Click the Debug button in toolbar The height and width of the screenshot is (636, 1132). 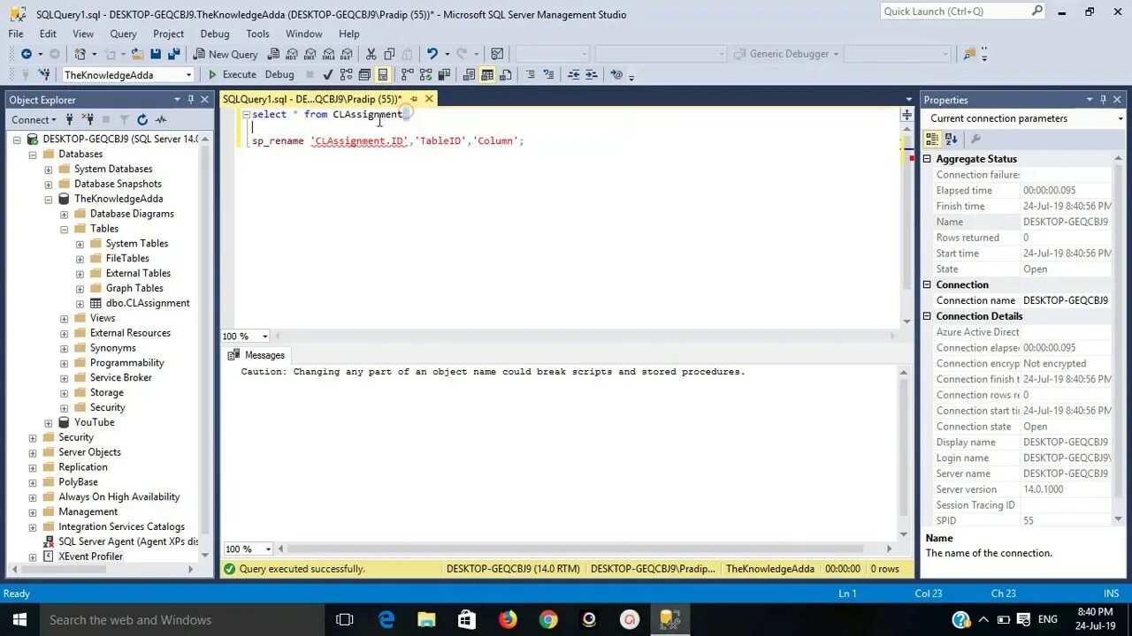[x=279, y=74]
